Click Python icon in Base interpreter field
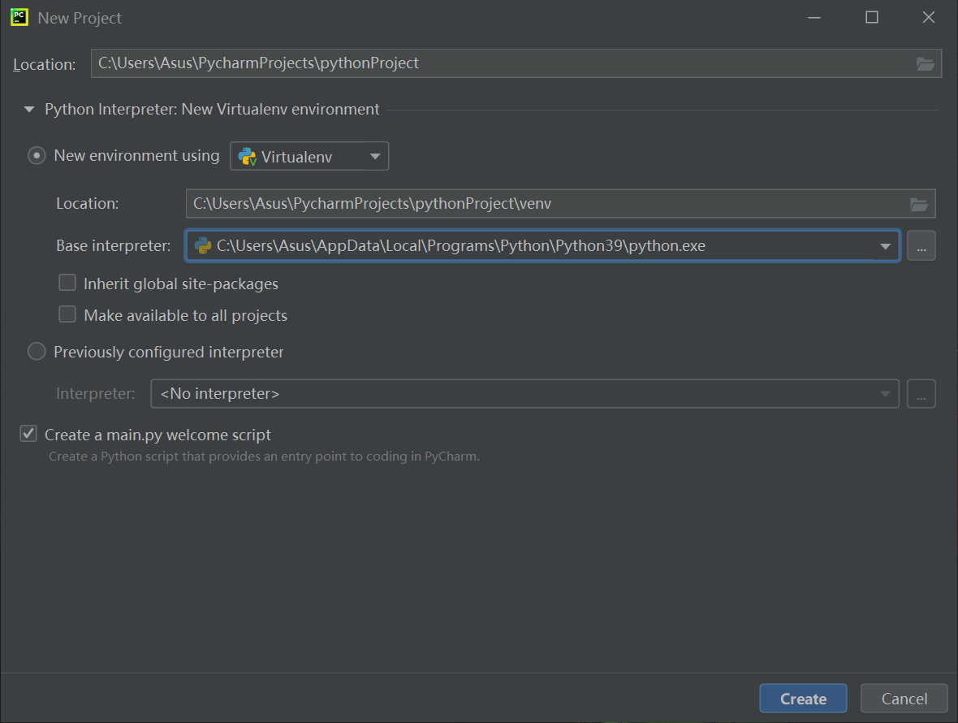The image size is (958, 723). 203,246
